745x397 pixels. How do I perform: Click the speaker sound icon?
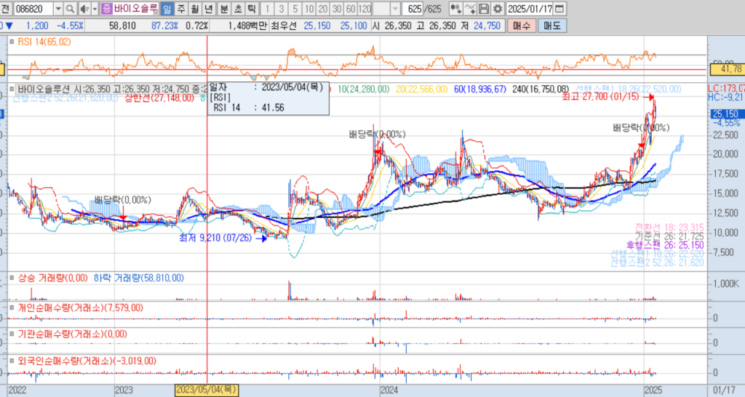pyautogui.click(x=84, y=9)
